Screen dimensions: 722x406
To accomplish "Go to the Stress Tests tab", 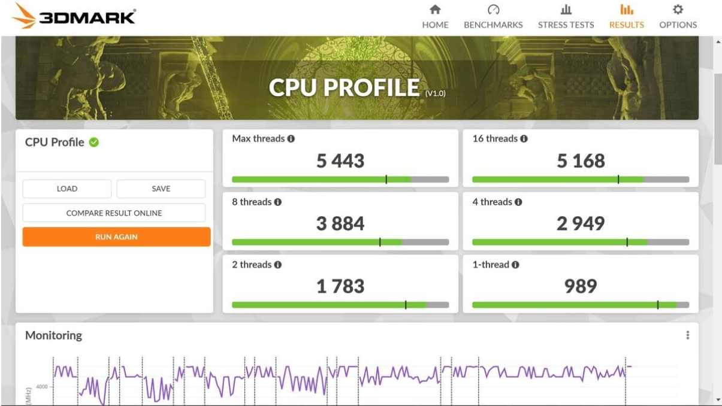I will click(x=566, y=17).
